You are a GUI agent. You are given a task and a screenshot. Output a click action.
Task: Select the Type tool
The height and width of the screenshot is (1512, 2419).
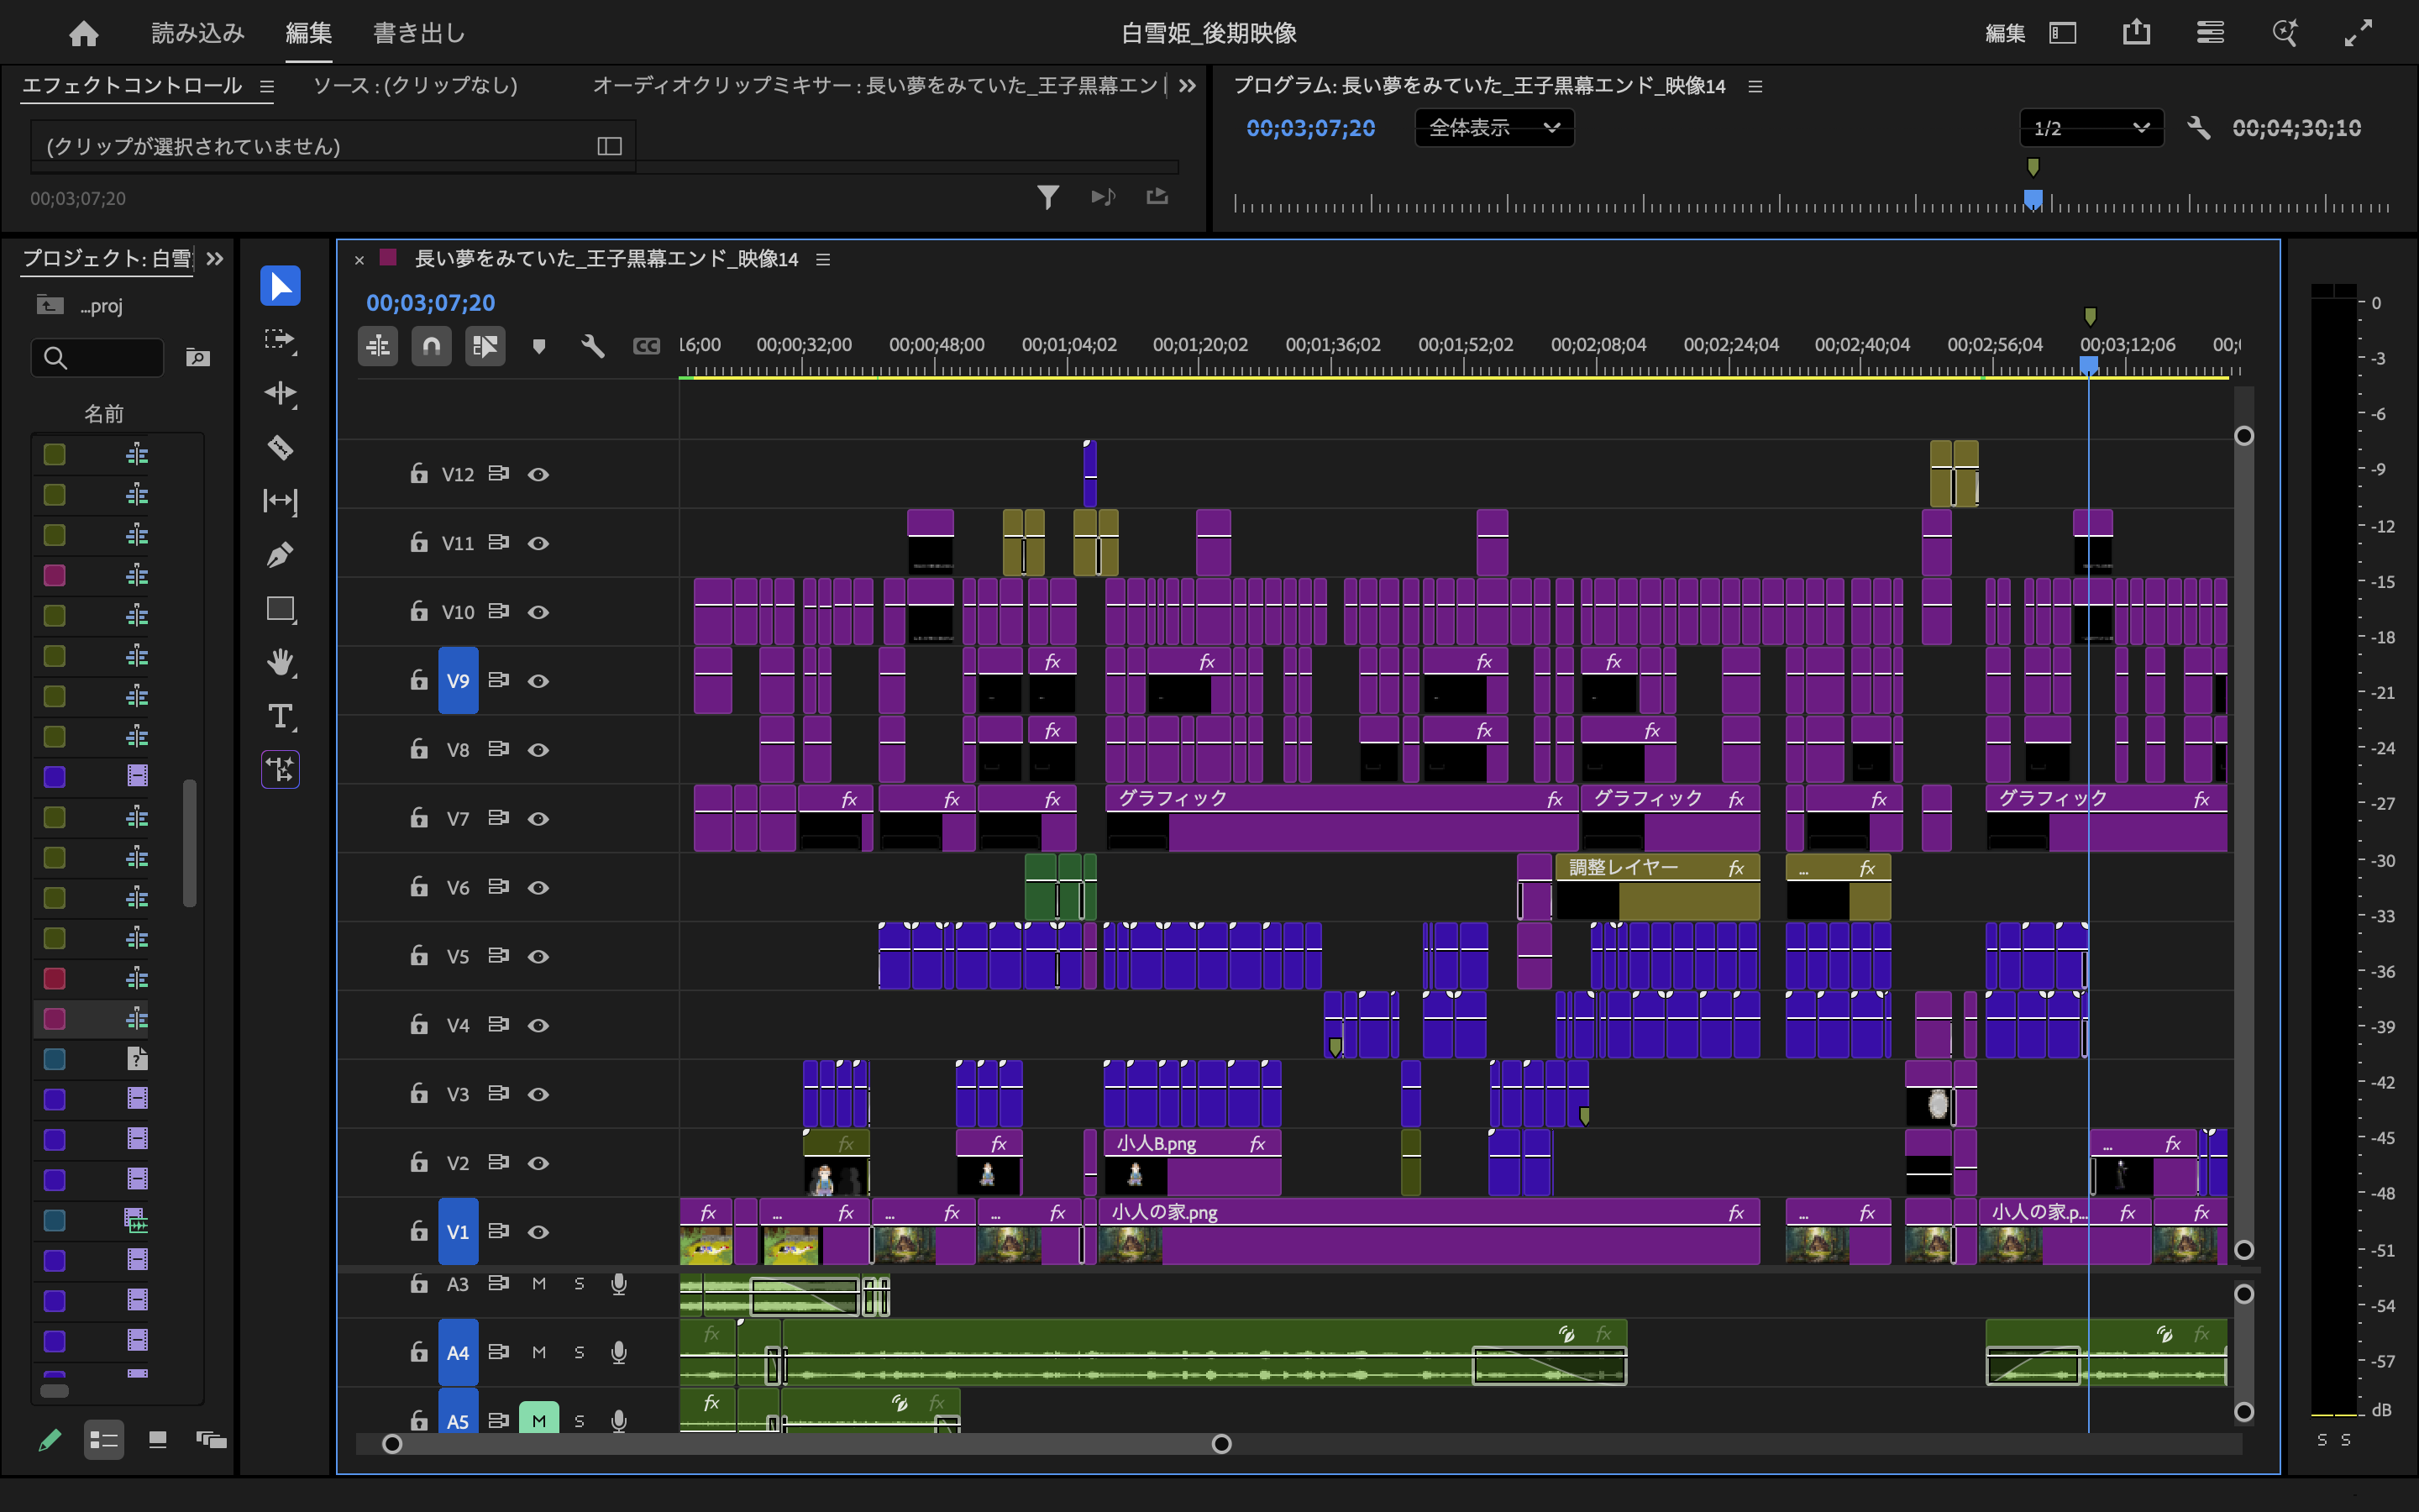click(x=280, y=716)
